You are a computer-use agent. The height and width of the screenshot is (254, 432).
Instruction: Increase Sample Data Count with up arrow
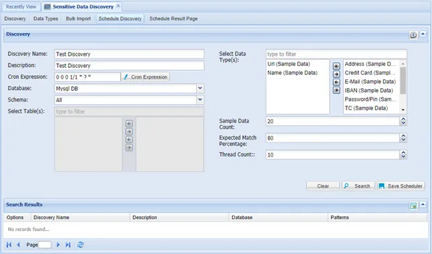pyautogui.click(x=403, y=119)
